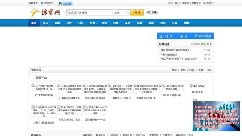Open the 辽宁信誉好的电梯厂 product thumbnail
Image resolution: width=242 pixels, height=136 pixels.
pos(44,87)
